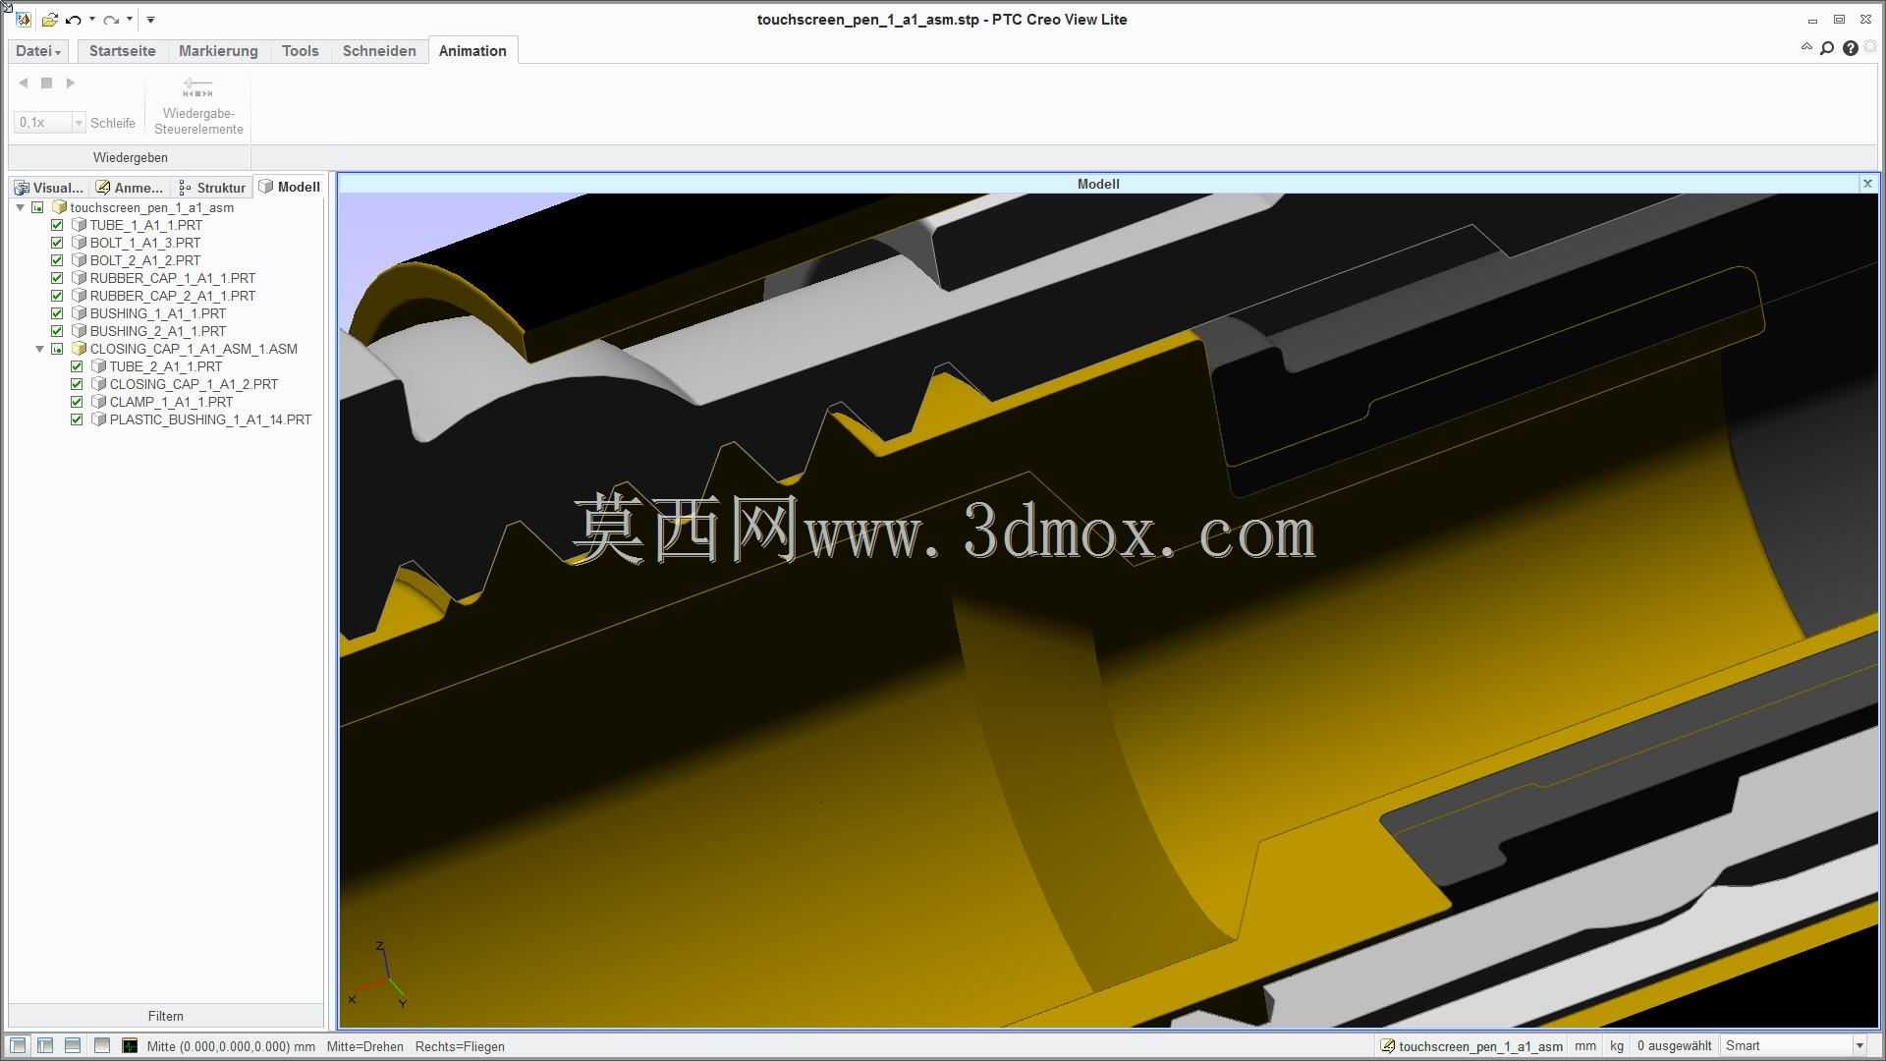Image resolution: width=1886 pixels, height=1061 pixels.
Task: Open the customize quick access toolbar dropdown
Action: [x=150, y=20]
